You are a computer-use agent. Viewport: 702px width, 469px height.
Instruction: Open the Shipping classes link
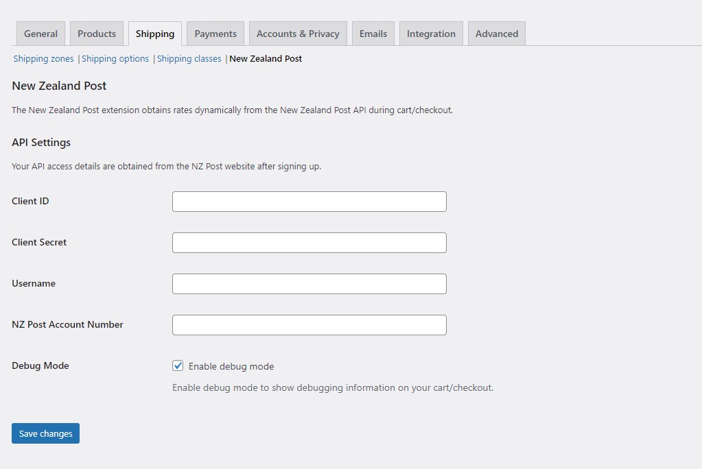[189, 59]
